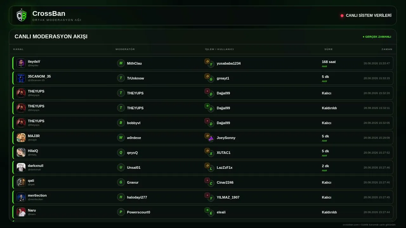This screenshot has height=228, width=406.
Task: Click the W badge for w0rdexe
Action: point(121,137)
